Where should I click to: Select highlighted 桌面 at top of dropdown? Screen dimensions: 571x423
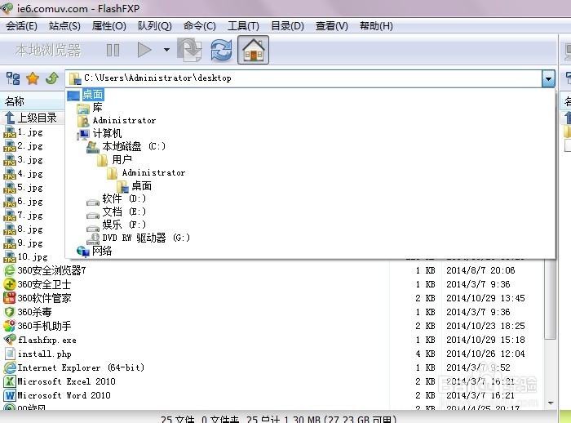pos(93,95)
